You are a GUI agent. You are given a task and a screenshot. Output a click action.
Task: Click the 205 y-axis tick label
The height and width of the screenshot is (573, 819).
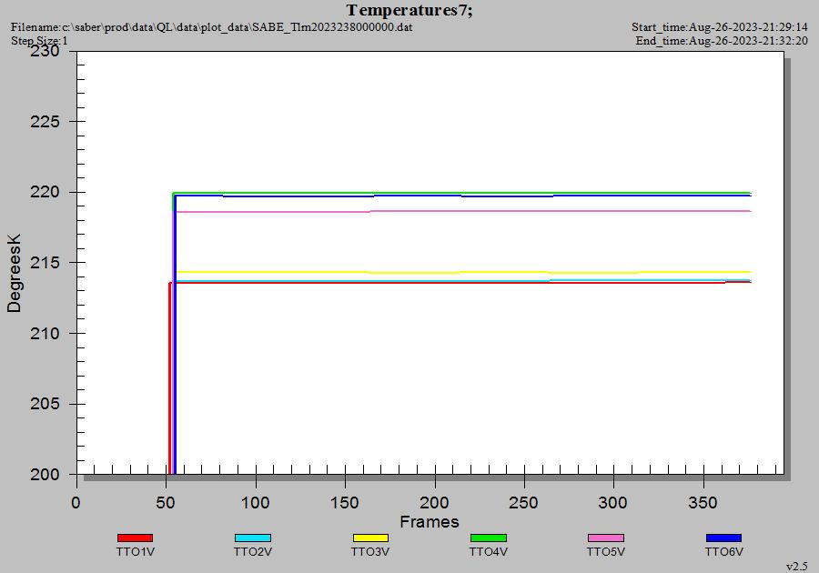point(45,404)
